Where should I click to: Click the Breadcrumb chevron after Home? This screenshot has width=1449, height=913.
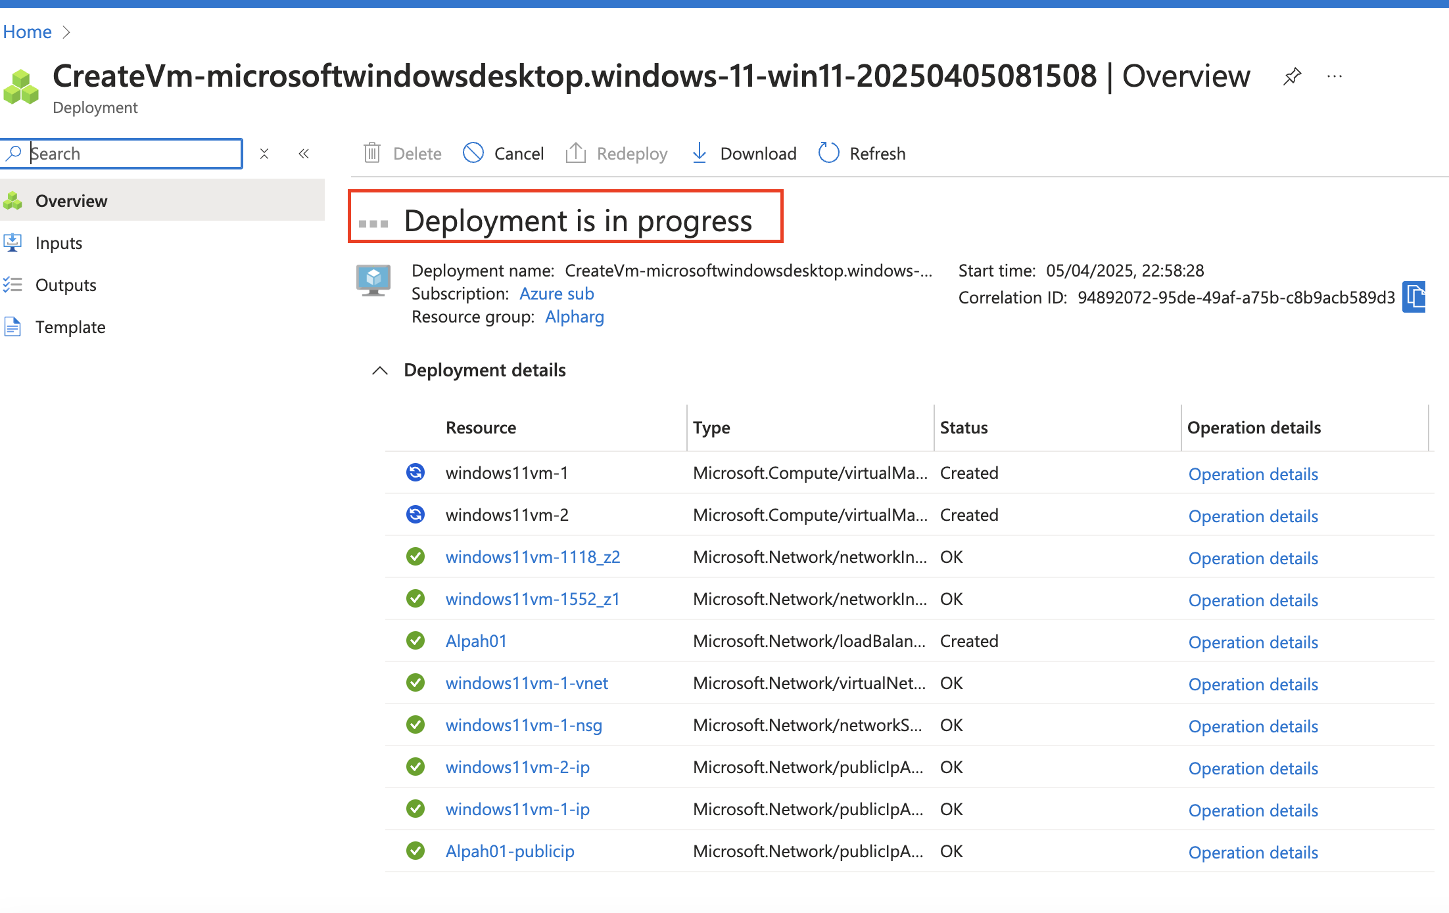tap(66, 32)
